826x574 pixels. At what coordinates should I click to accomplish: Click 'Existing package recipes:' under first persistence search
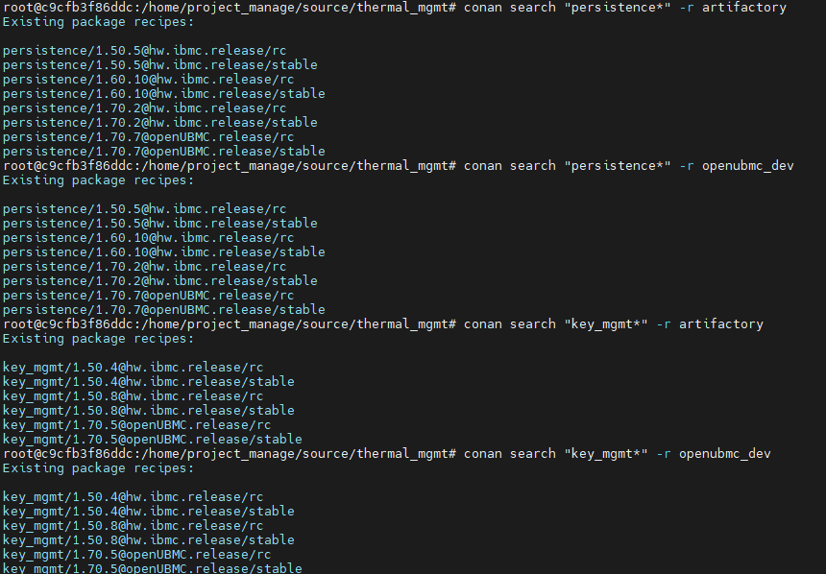pyautogui.click(x=98, y=22)
